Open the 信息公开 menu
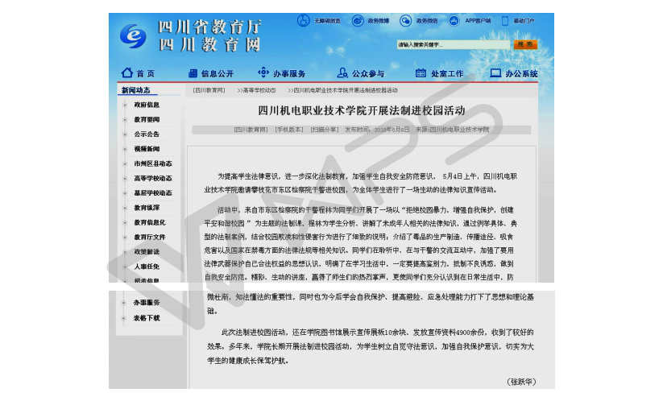The width and height of the screenshot is (663, 401). click(x=218, y=73)
